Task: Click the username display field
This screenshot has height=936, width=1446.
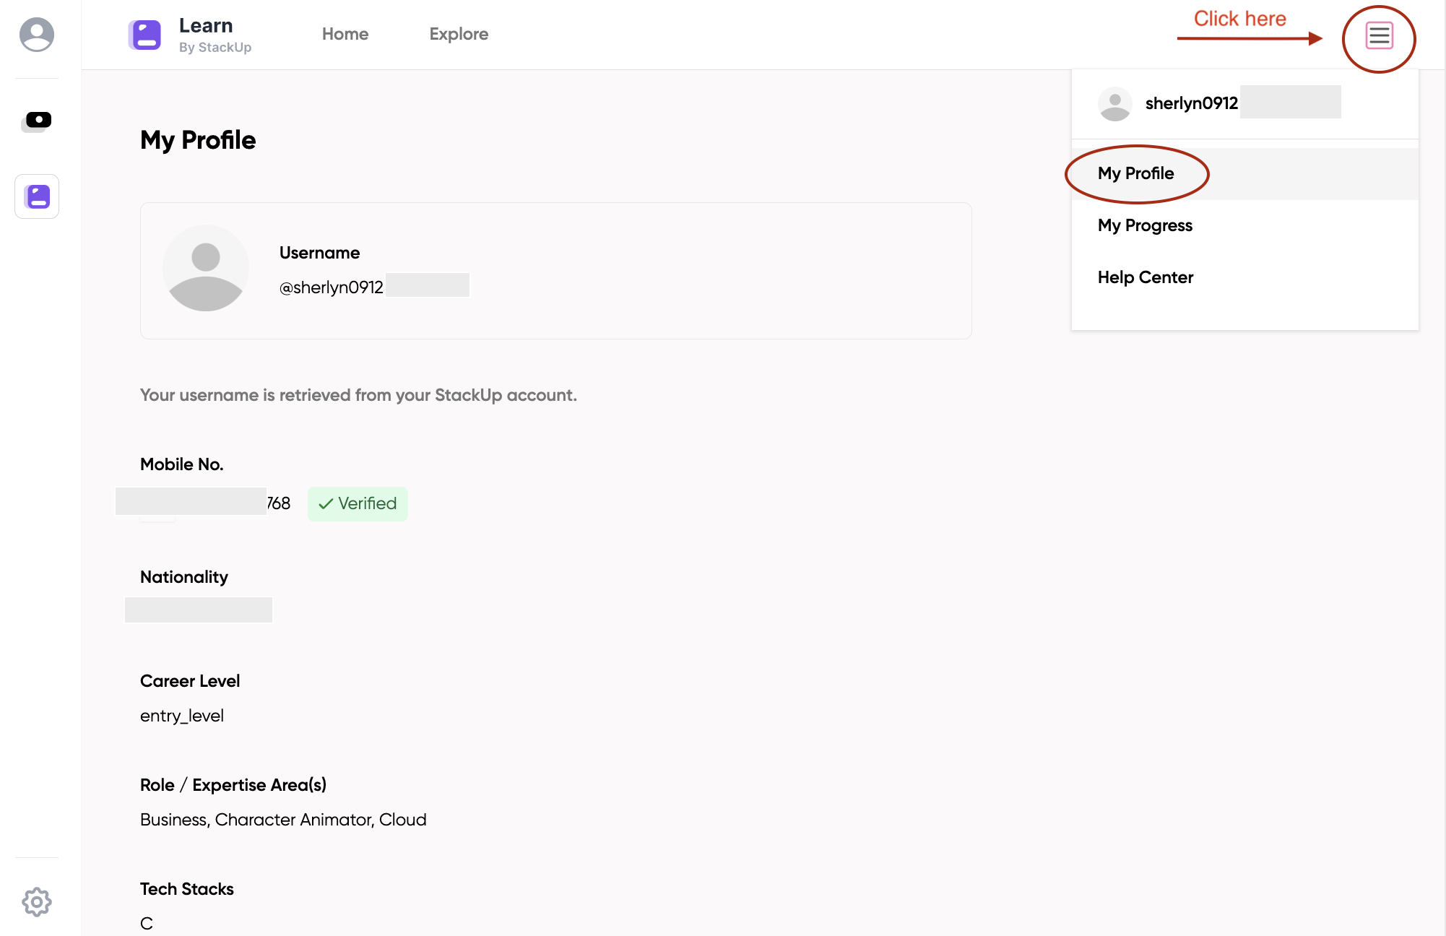Action: (374, 286)
